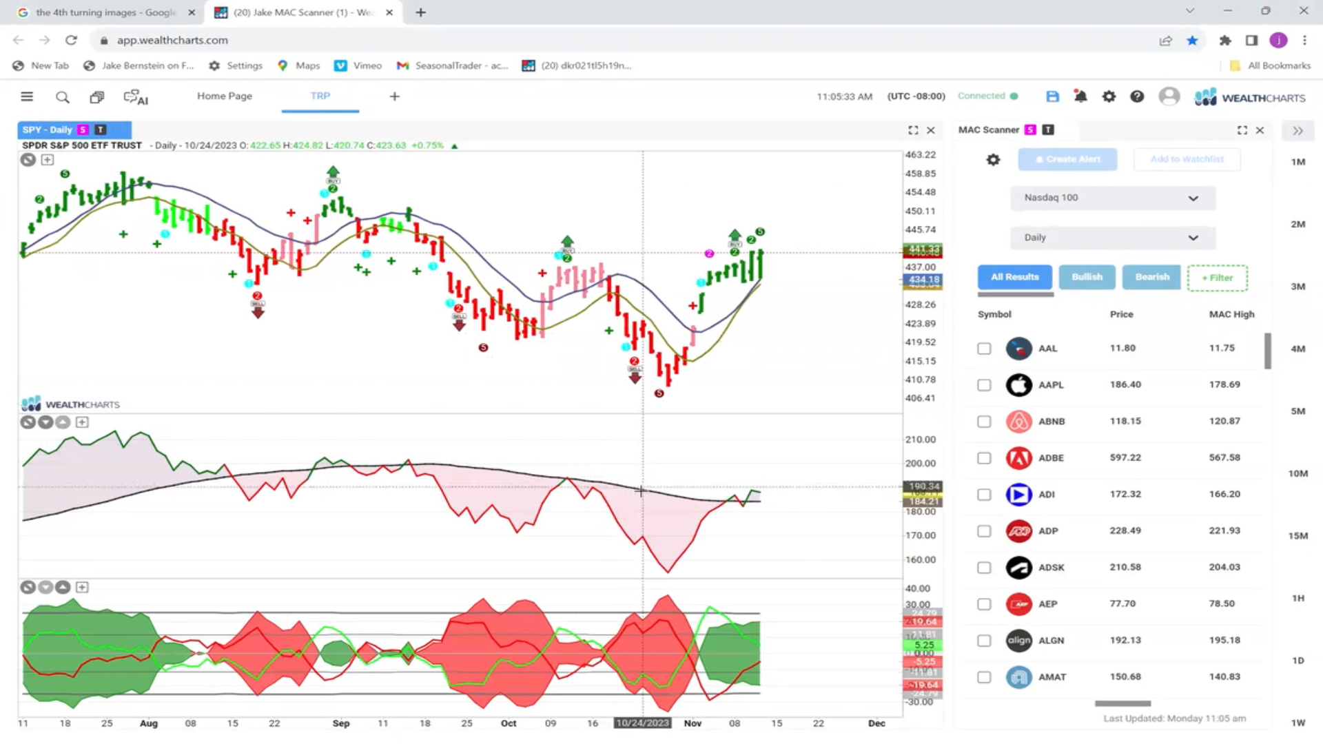Screen dimensions: 1323x744
Task: Maximize the SPY chart panel
Action: pos(913,130)
